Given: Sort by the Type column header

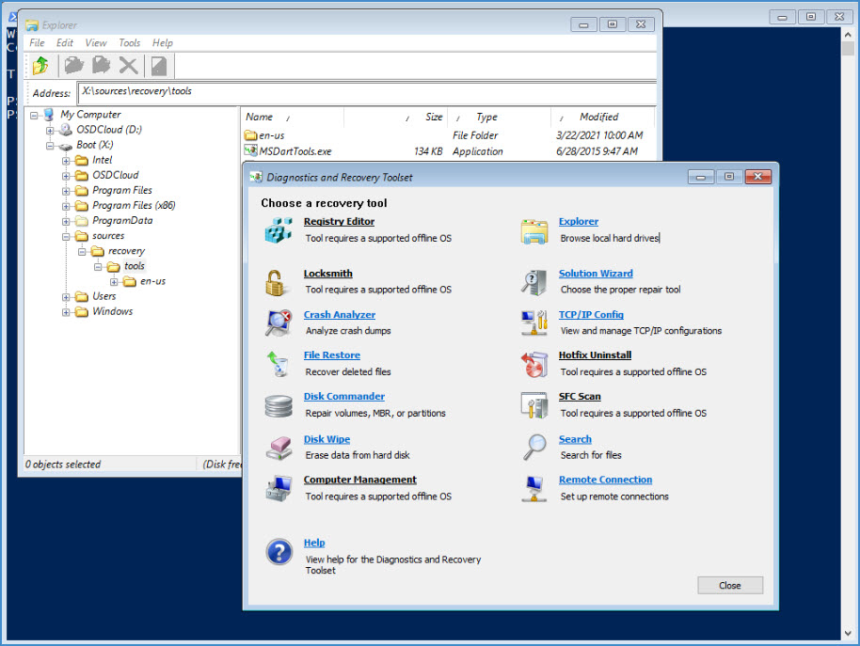Looking at the screenshot, I should (x=499, y=117).
